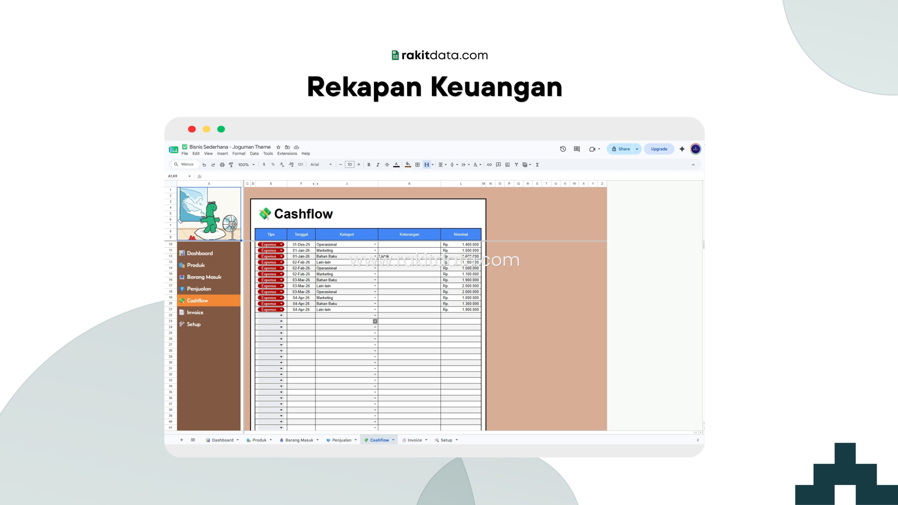Apply strikethrough formatting
898x505 pixels.
[x=387, y=164]
